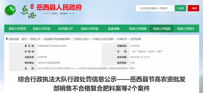
Task: Select the 依申请公开 navigation item
Action: (x=65, y=29)
